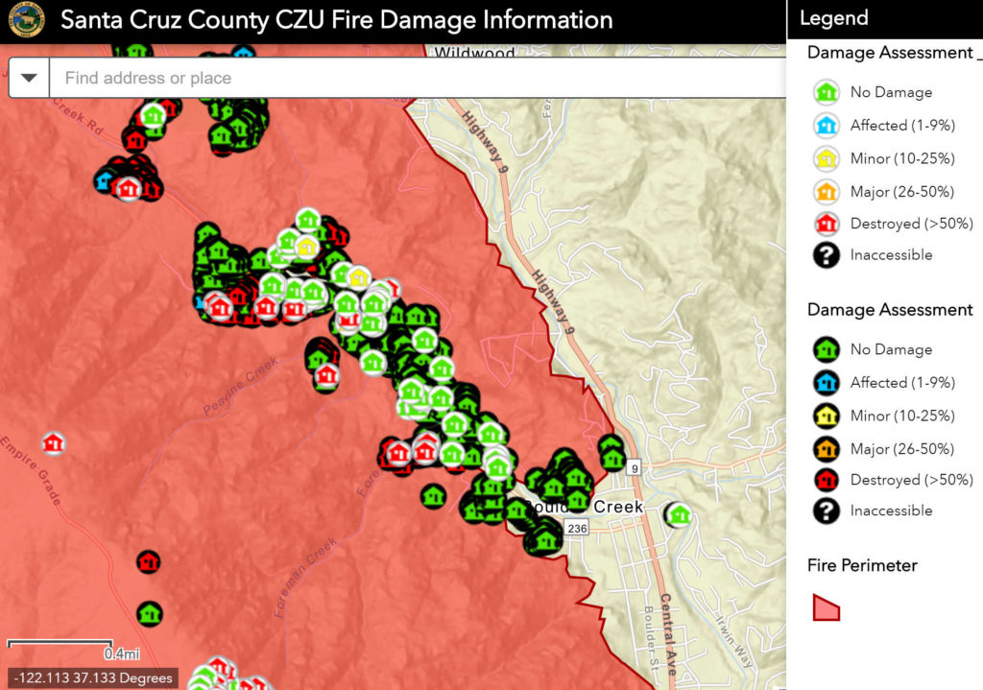Image resolution: width=983 pixels, height=690 pixels.
Task: Focus the Find address or place field
Action: coord(418,78)
